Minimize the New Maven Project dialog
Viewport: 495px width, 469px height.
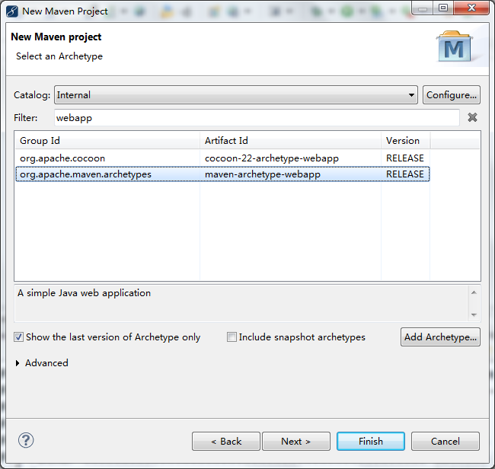pyautogui.click(x=423, y=8)
